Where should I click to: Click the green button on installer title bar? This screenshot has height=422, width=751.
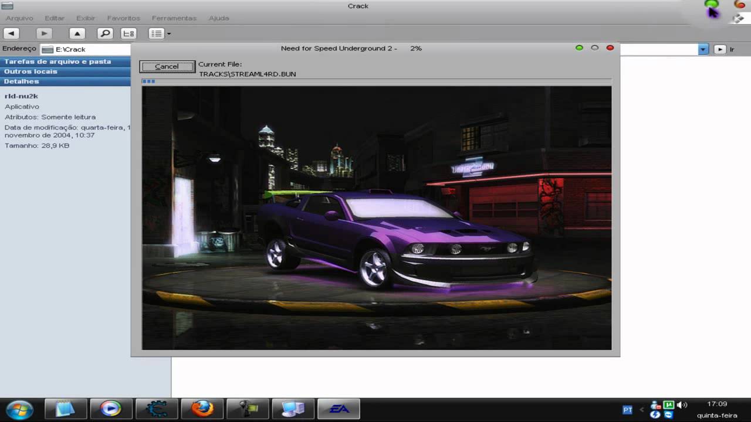tap(579, 48)
